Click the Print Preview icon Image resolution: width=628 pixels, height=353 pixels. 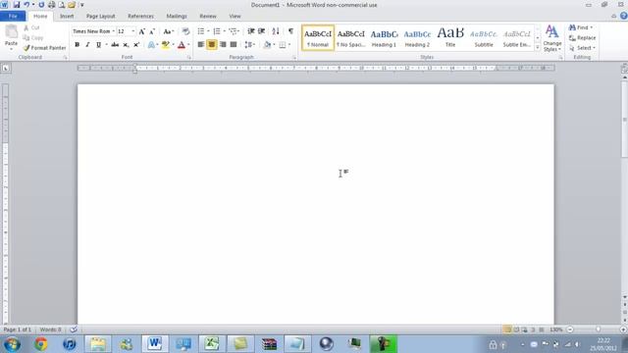click(x=62, y=5)
